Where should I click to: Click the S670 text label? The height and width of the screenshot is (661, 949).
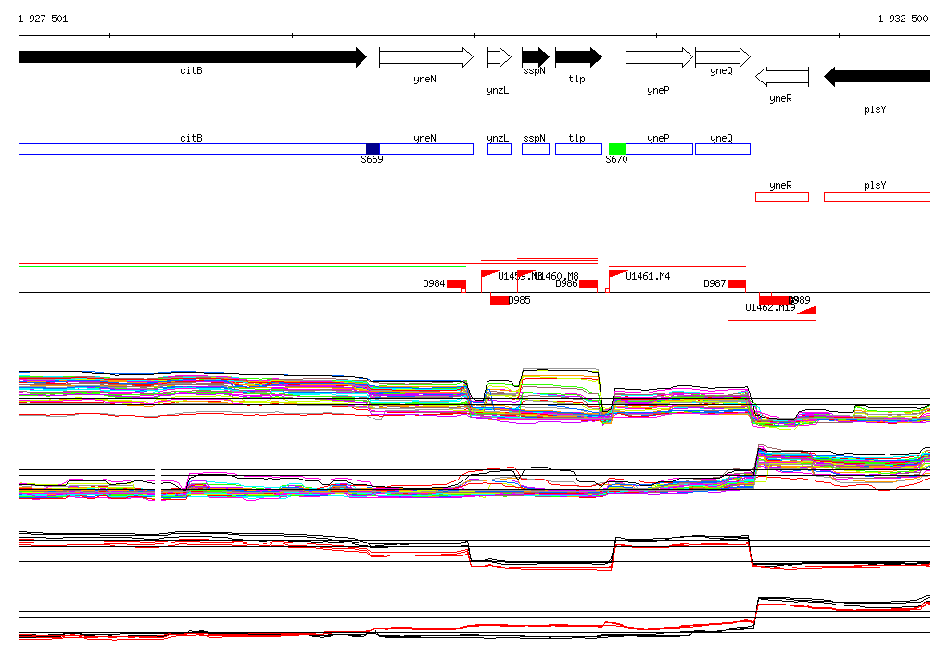coord(616,159)
